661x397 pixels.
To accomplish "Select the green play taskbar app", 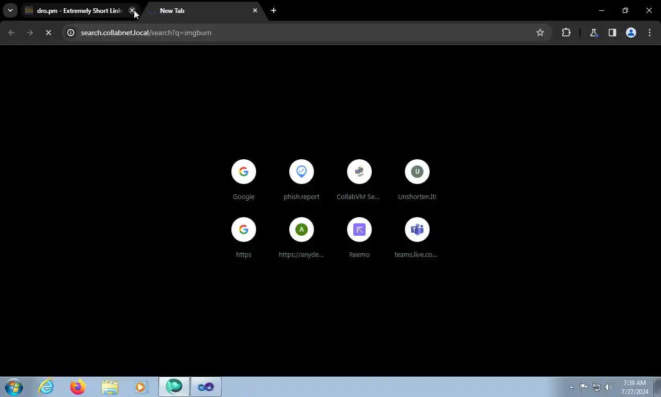I will [174, 387].
